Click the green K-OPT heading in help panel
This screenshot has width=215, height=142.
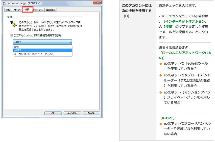click(x=168, y=118)
